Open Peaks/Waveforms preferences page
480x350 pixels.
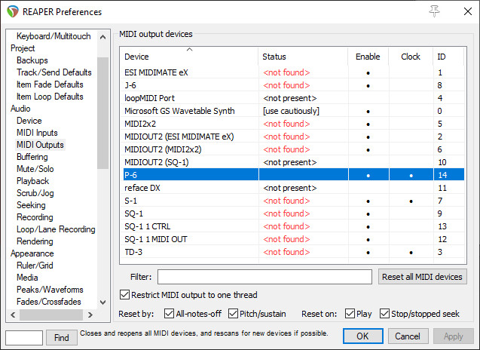(x=50, y=290)
